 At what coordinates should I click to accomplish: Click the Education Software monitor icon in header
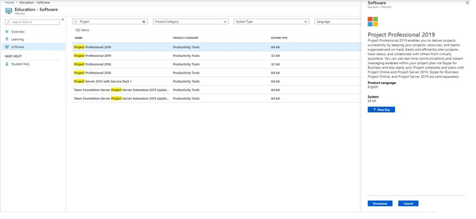point(9,11)
